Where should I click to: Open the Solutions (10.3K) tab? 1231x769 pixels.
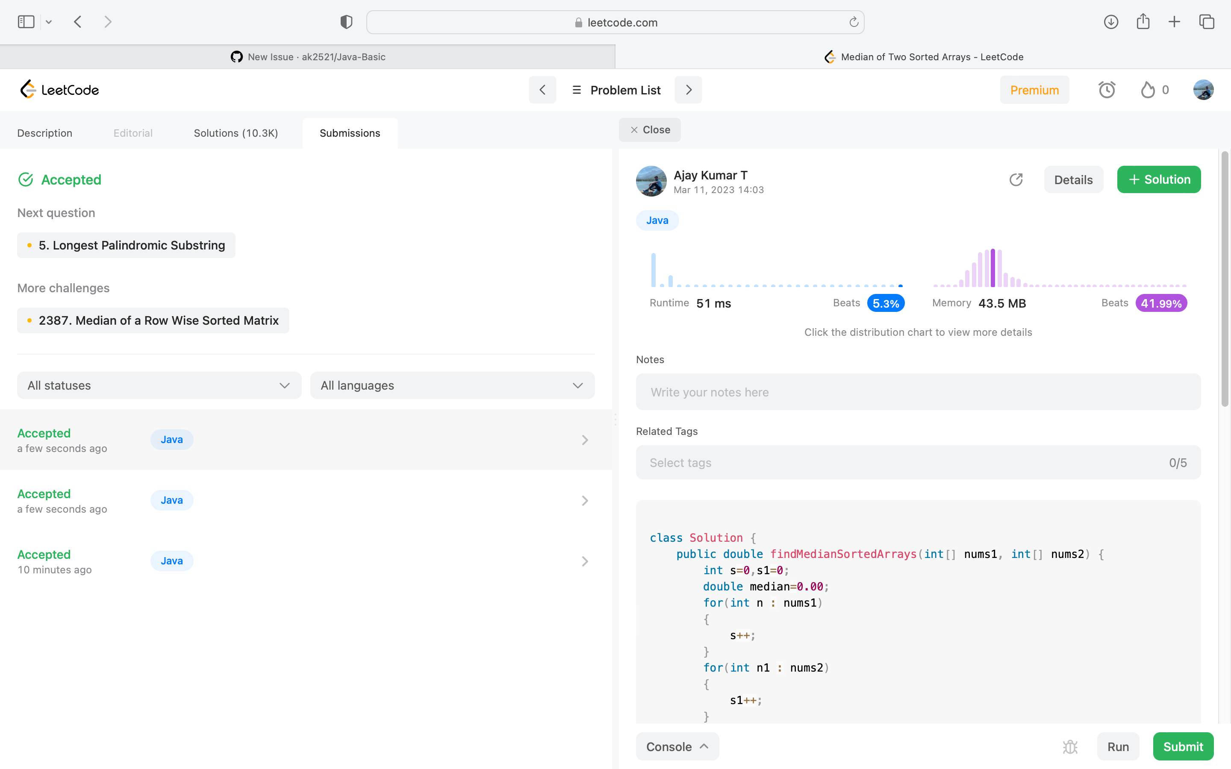pyautogui.click(x=236, y=133)
